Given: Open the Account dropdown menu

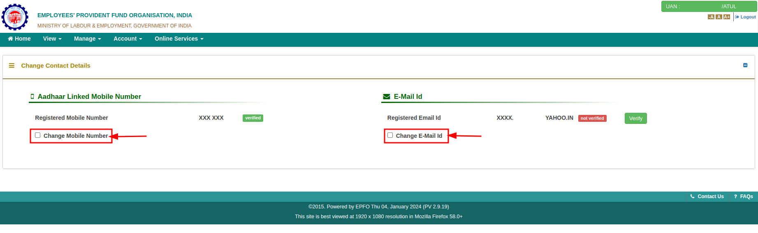Looking at the screenshot, I should pos(128,39).
